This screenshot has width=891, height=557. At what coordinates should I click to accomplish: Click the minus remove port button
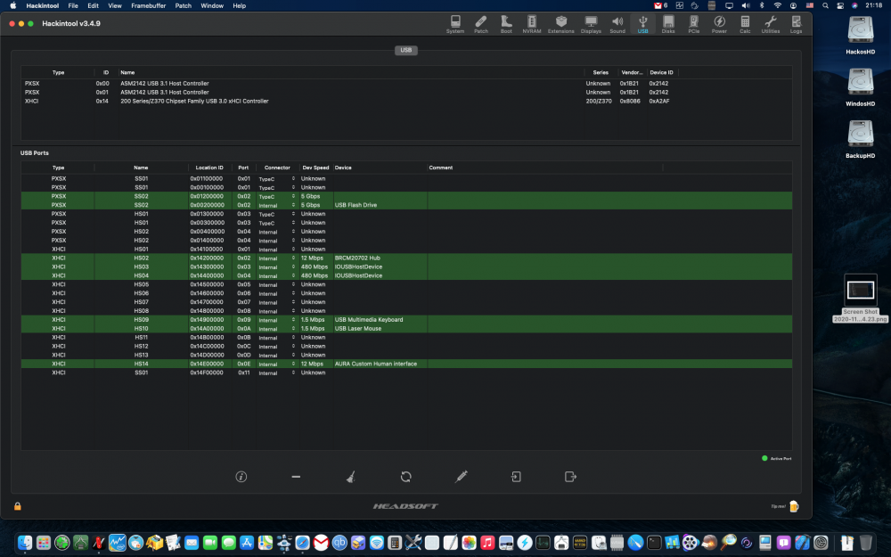point(296,477)
